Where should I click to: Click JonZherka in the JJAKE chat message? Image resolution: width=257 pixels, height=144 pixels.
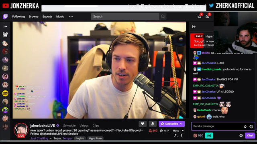208,63
